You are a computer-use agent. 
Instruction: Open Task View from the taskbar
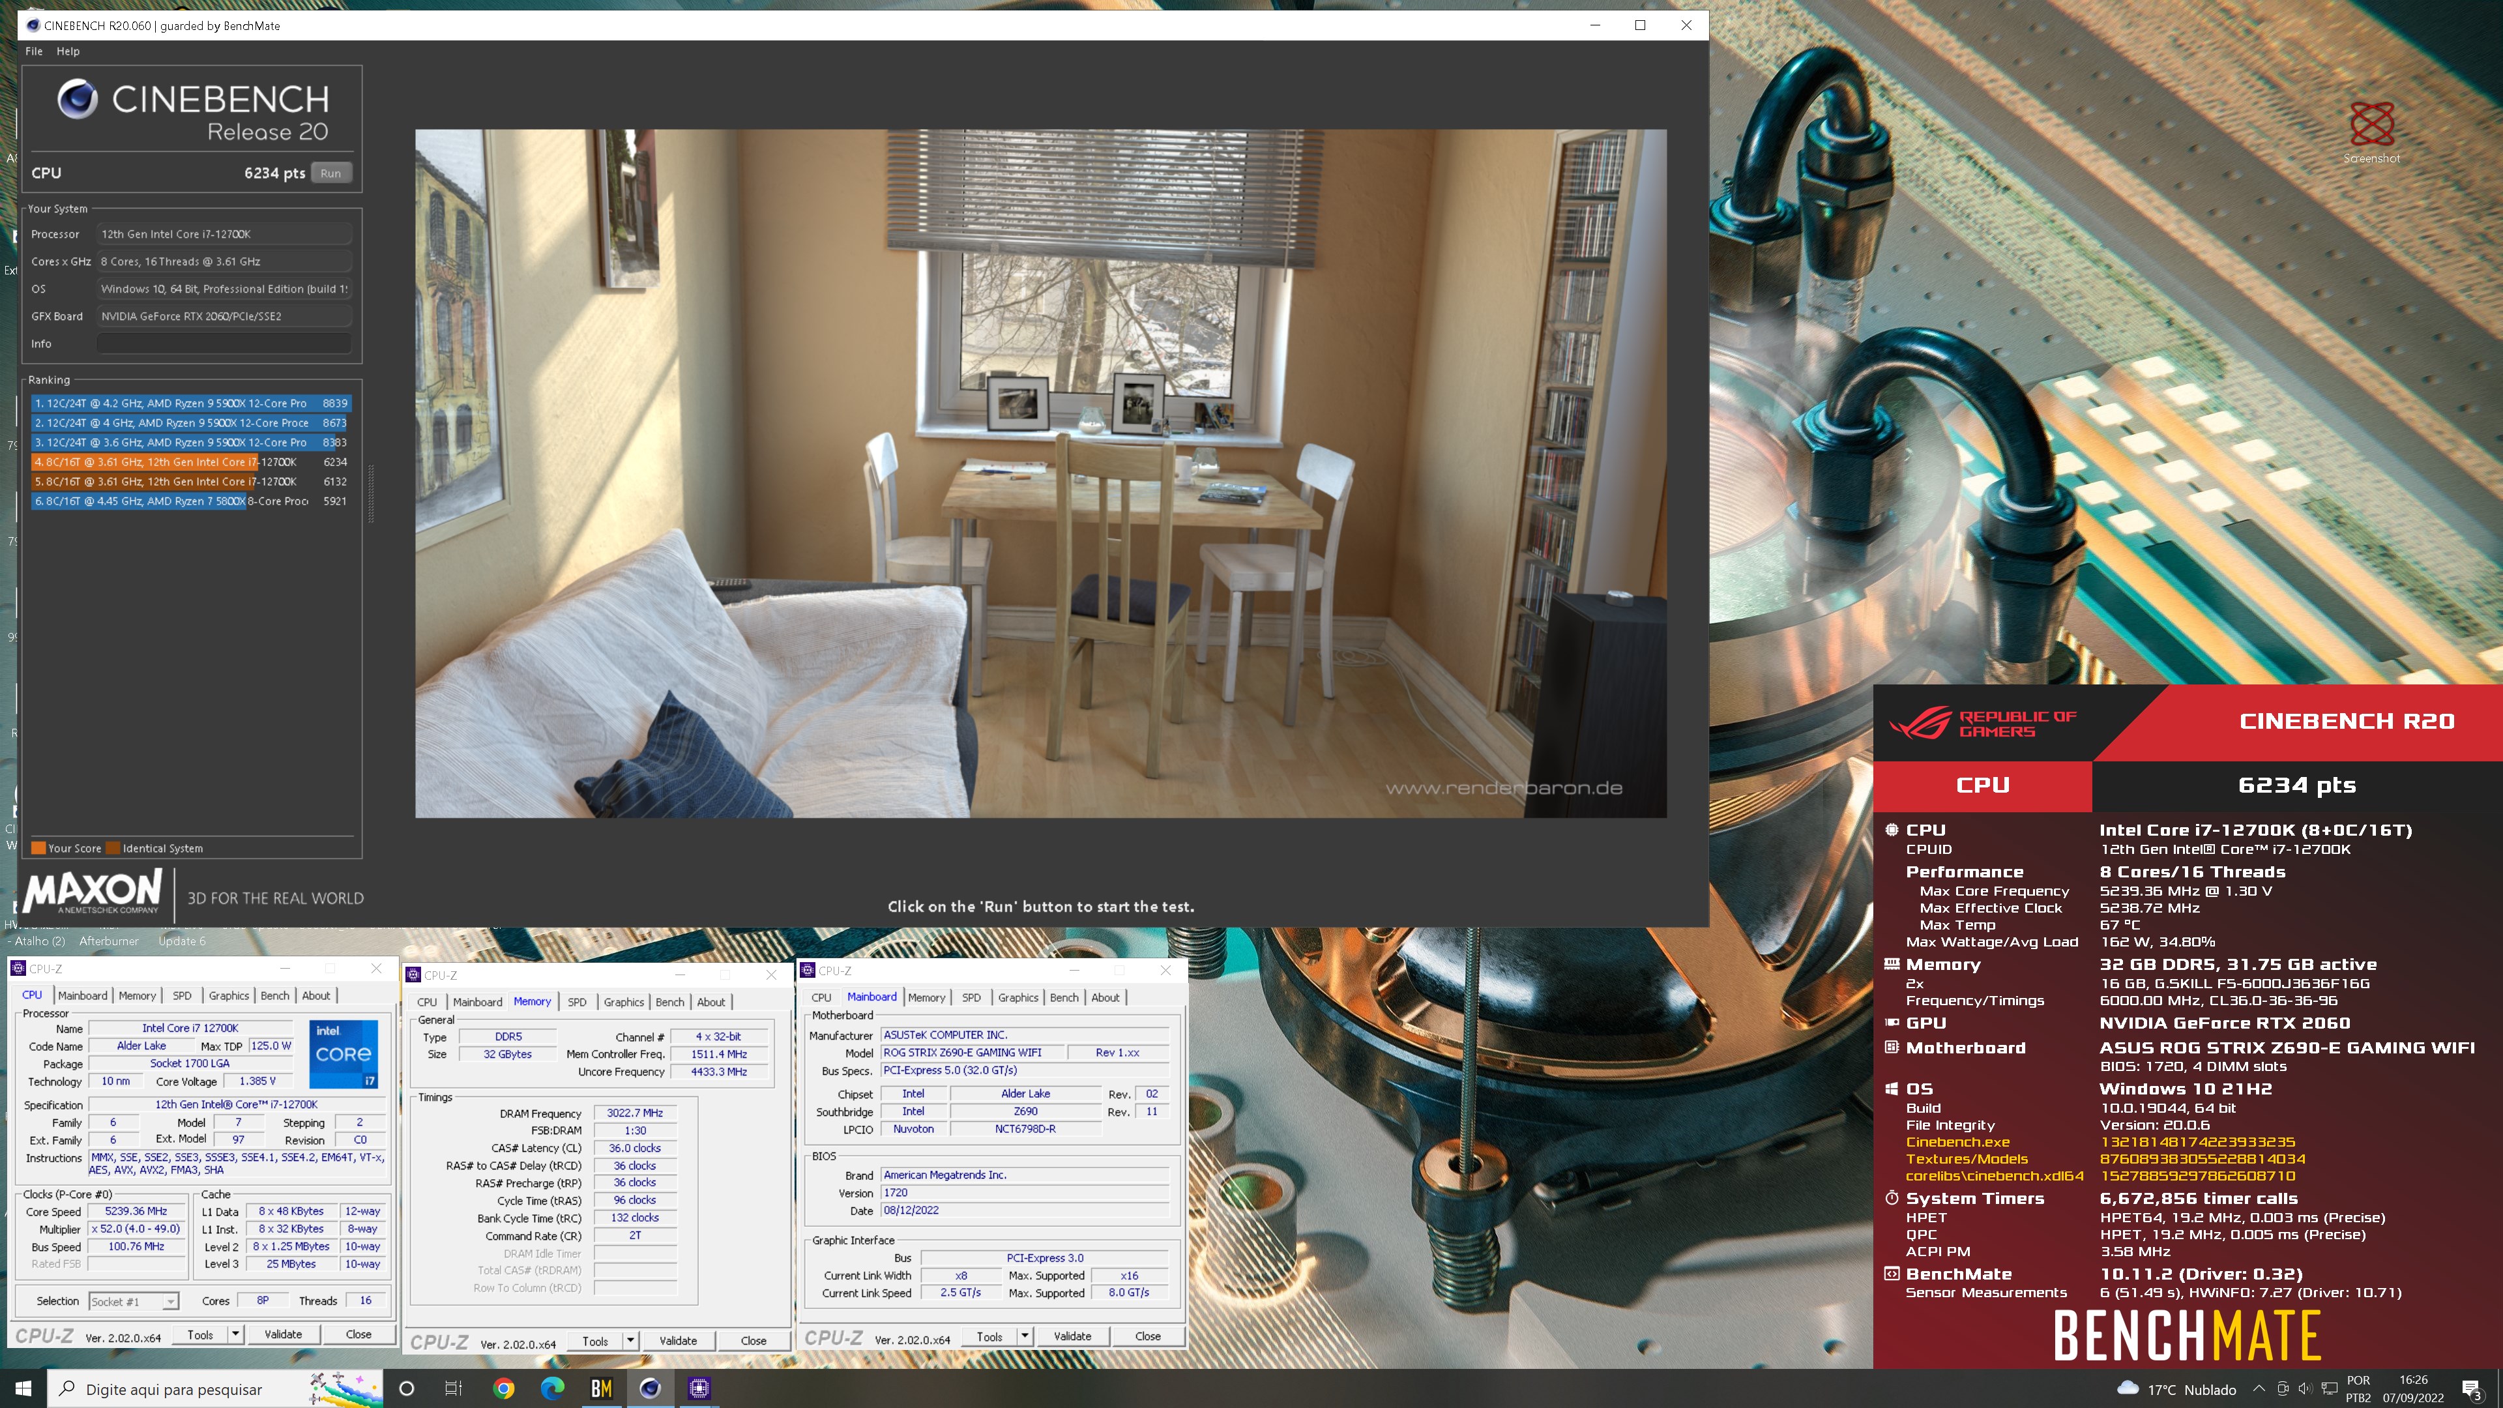(x=454, y=1388)
